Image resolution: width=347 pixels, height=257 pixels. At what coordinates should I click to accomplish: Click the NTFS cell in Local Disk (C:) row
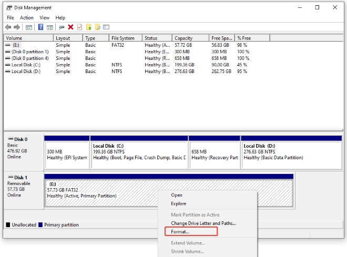117,65
